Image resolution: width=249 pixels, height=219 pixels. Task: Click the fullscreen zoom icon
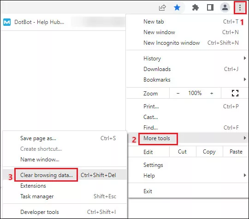(235, 93)
